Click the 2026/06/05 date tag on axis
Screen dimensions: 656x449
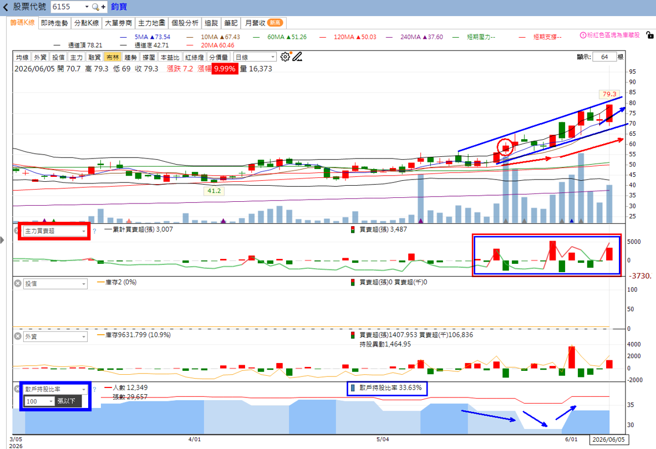tap(609, 440)
